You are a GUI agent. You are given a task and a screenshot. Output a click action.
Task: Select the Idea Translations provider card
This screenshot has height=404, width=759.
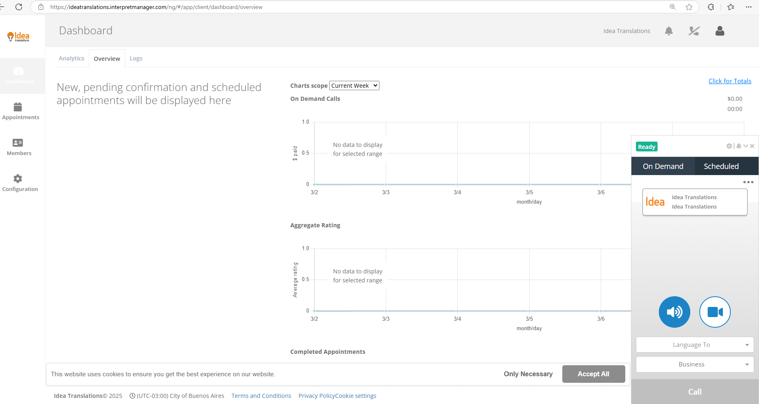pyautogui.click(x=695, y=202)
